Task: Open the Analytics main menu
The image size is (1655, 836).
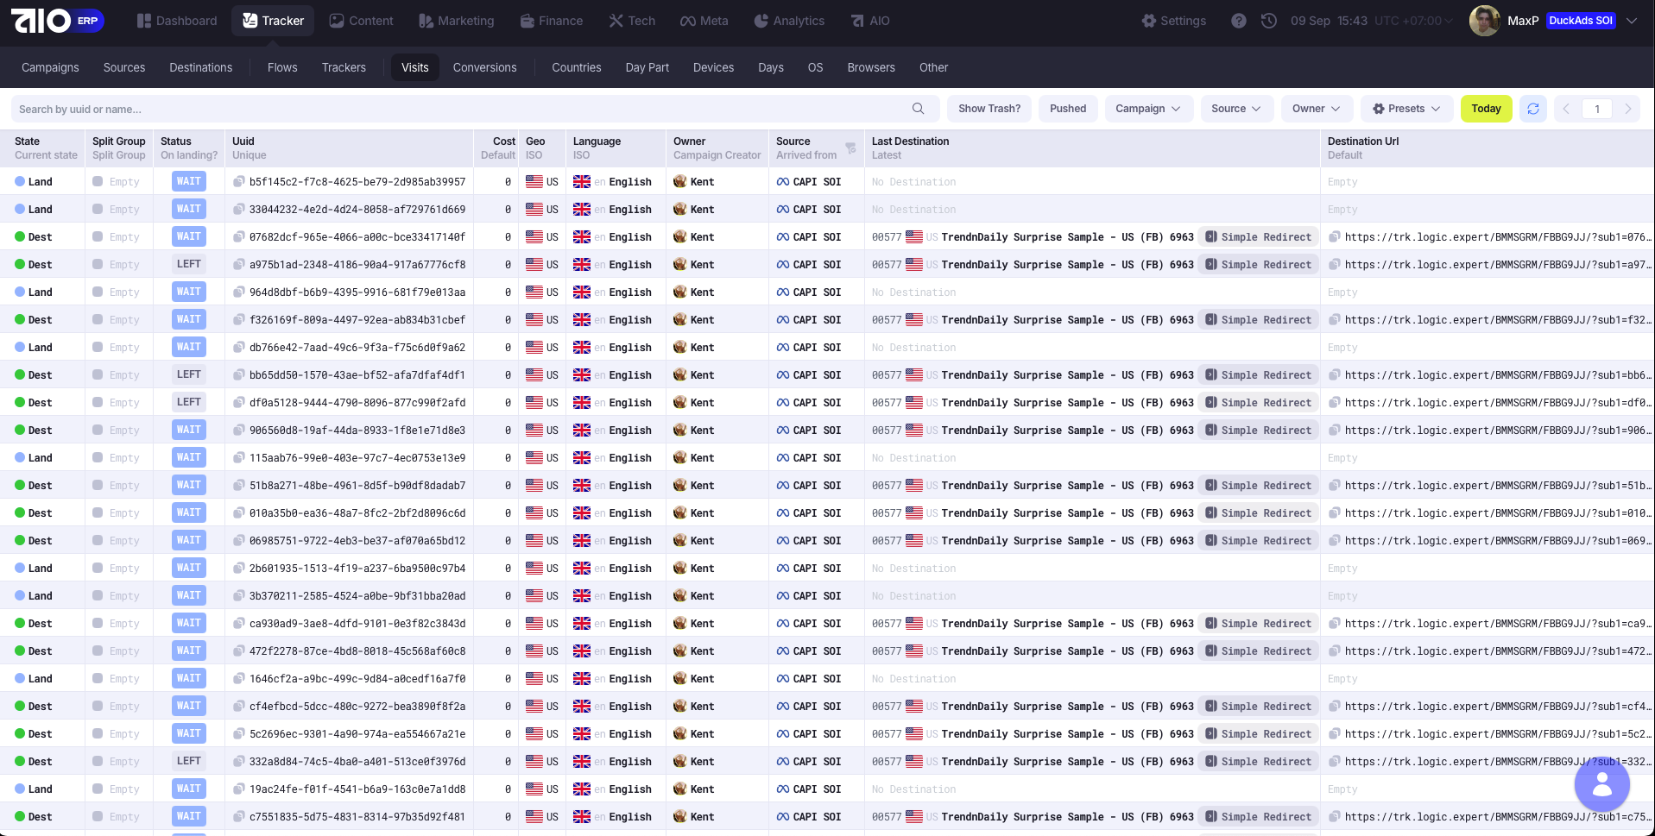Action: pyautogui.click(x=789, y=21)
